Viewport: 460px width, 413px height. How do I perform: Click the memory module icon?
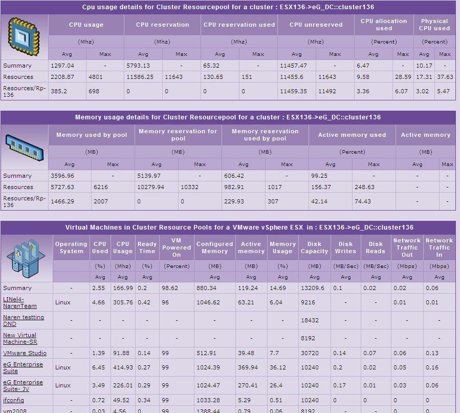coord(25,148)
